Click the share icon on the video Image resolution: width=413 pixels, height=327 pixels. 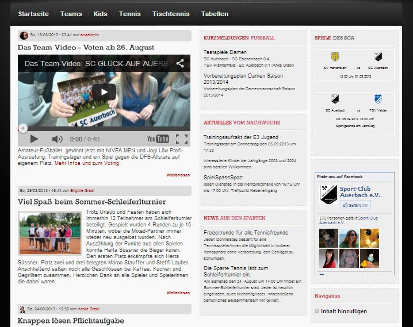pyautogui.click(x=181, y=63)
